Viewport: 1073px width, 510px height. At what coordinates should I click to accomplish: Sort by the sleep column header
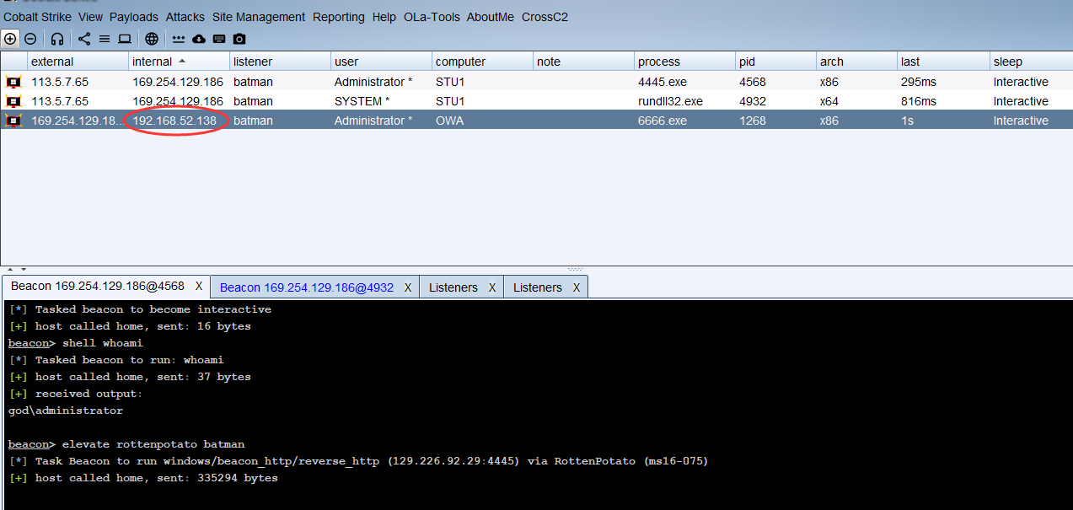pyautogui.click(x=1032, y=62)
